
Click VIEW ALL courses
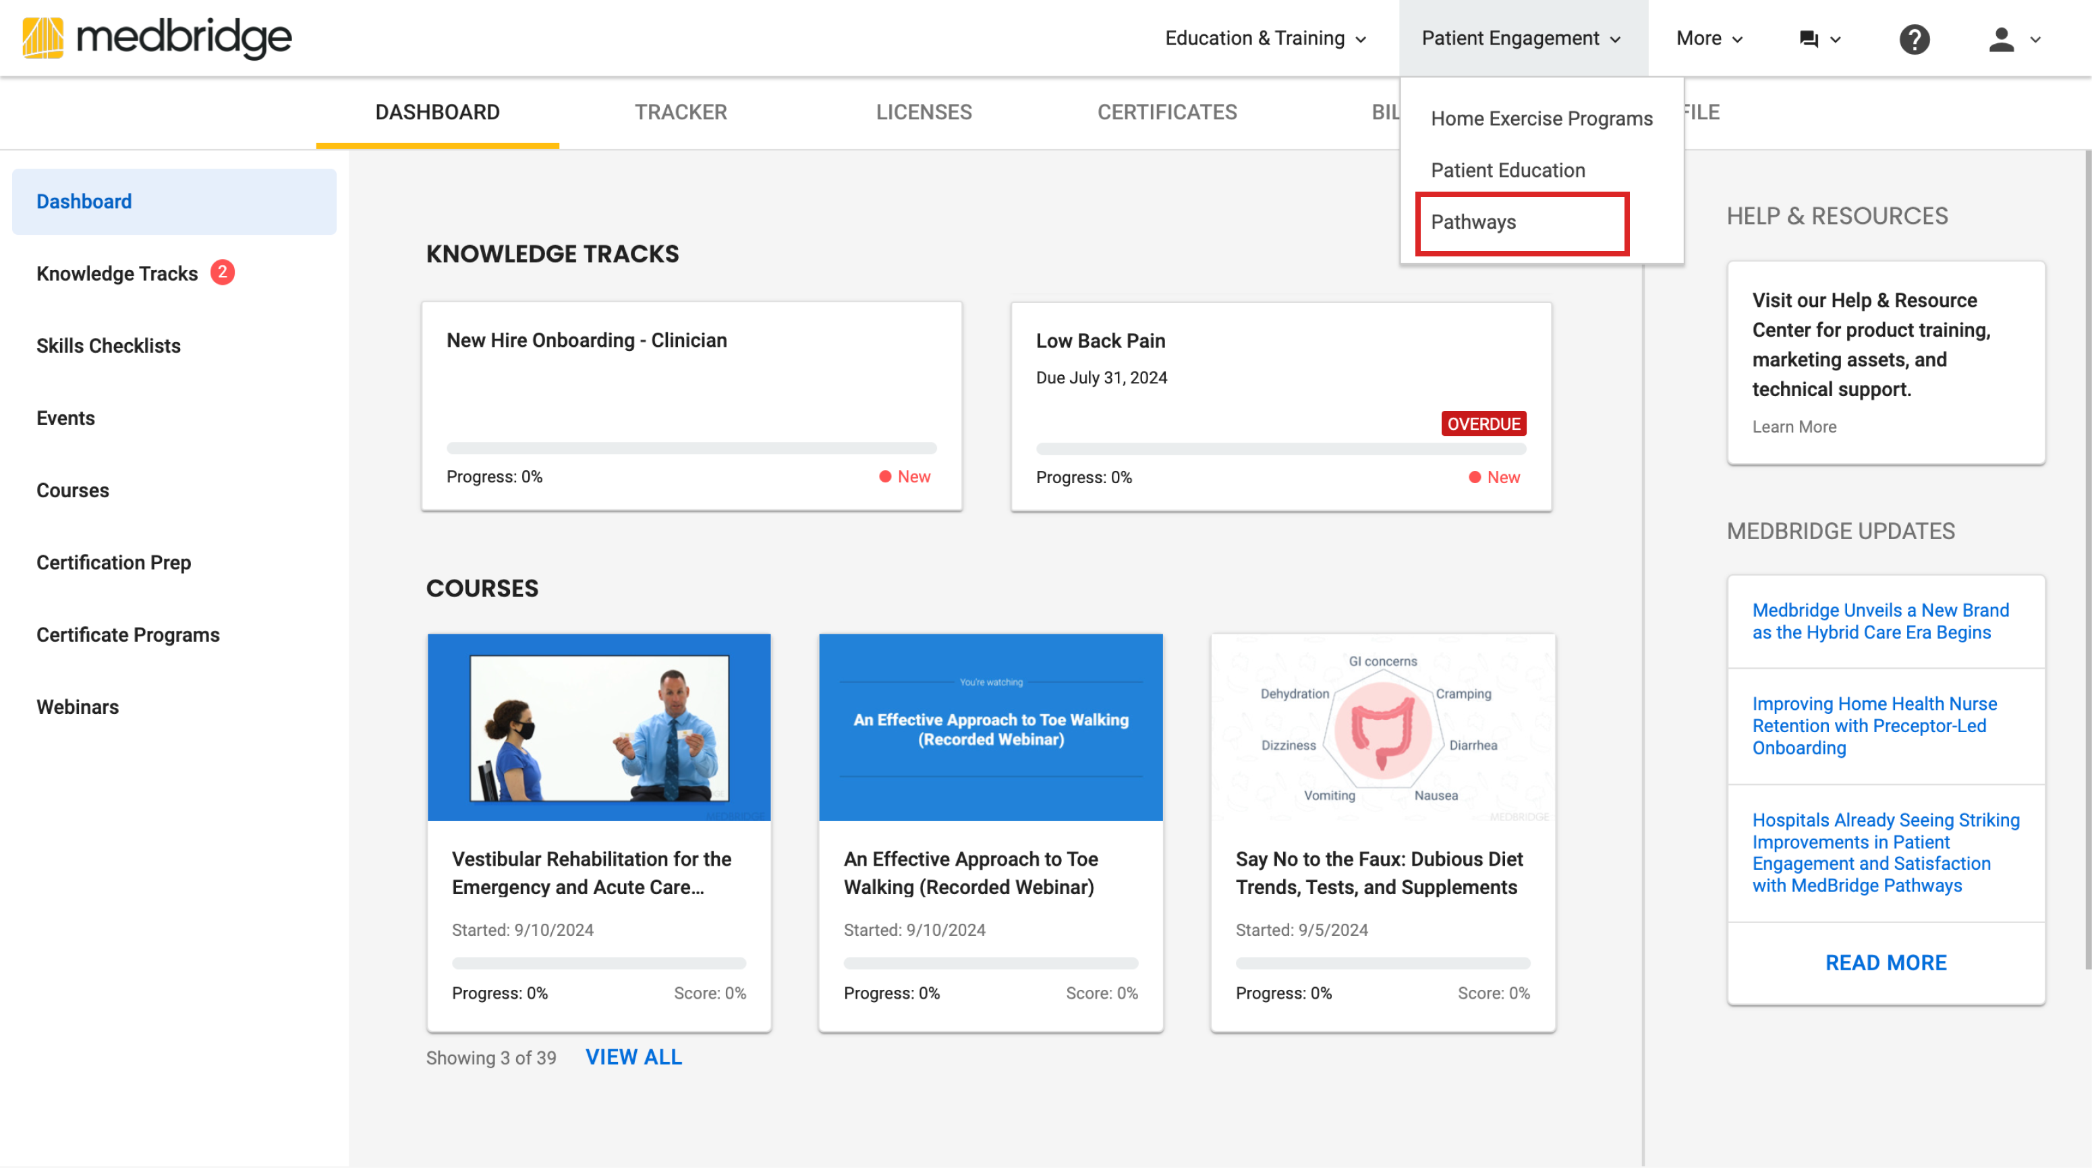coord(633,1057)
